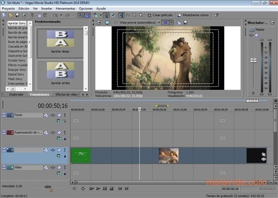Click the Master volume fader
The image size is (278, 198).
coord(254,60)
